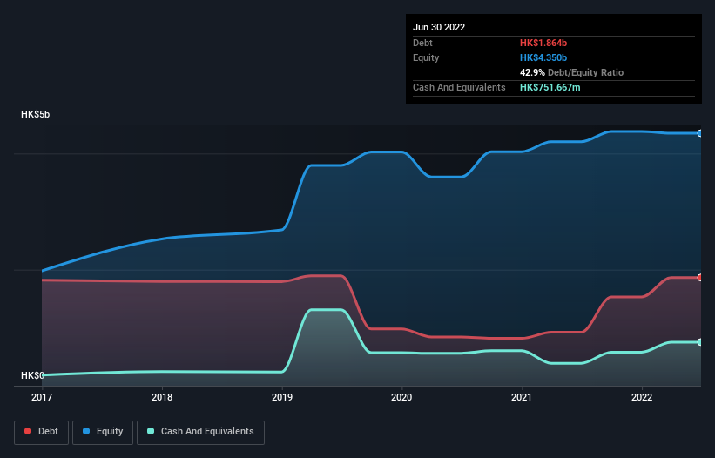The width and height of the screenshot is (715, 458).
Task: Click the HK$1.864b debt value
Action: [543, 43]
